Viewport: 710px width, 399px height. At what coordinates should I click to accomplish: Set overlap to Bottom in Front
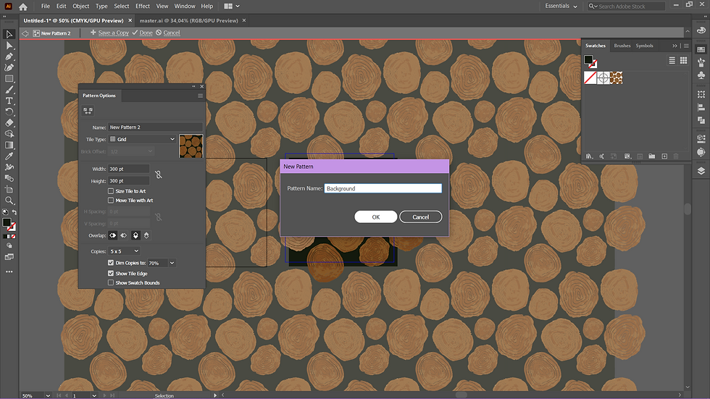coord(146,235)
